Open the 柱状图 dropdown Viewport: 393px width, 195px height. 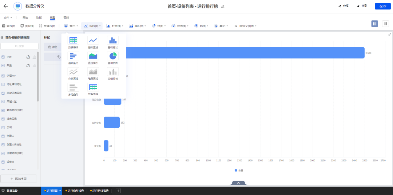[115, 26]
